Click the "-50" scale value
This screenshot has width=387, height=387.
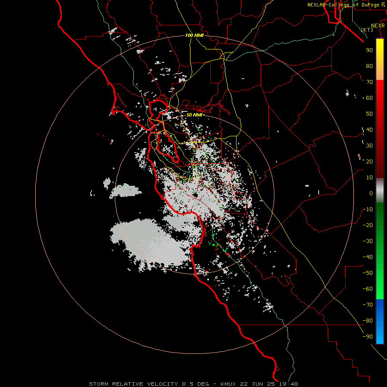(x=368, y=273)
